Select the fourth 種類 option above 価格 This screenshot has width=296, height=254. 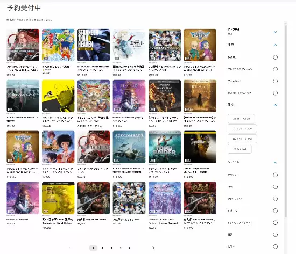275,93
